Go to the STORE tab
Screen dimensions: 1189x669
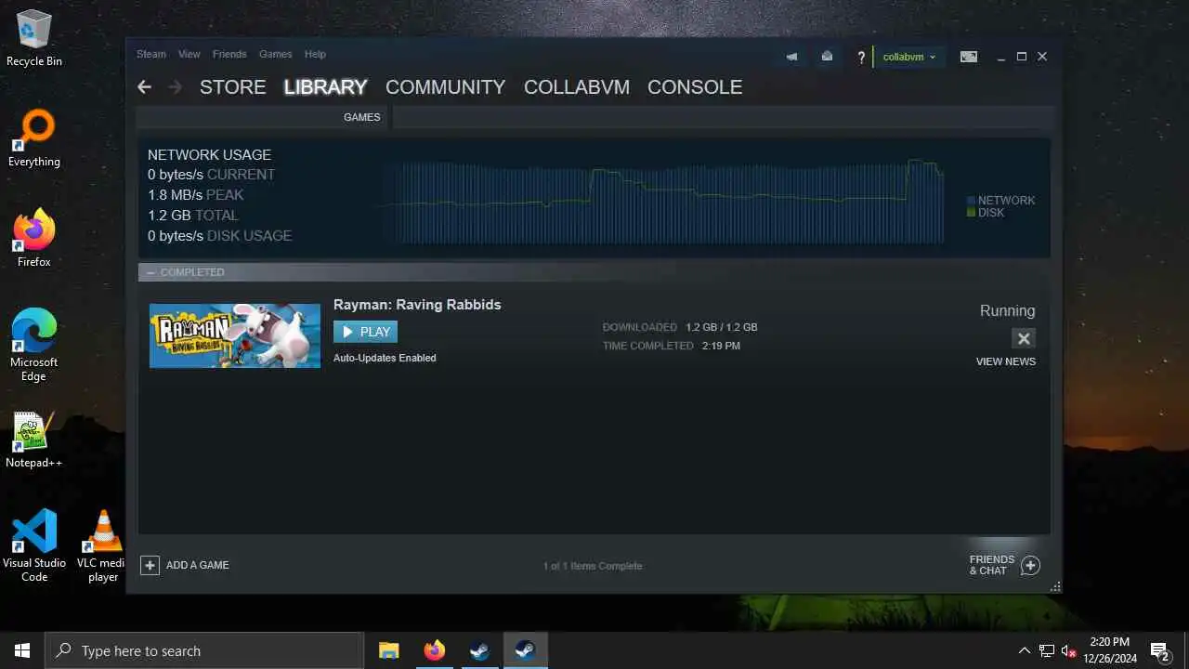(x=233, y=86)
